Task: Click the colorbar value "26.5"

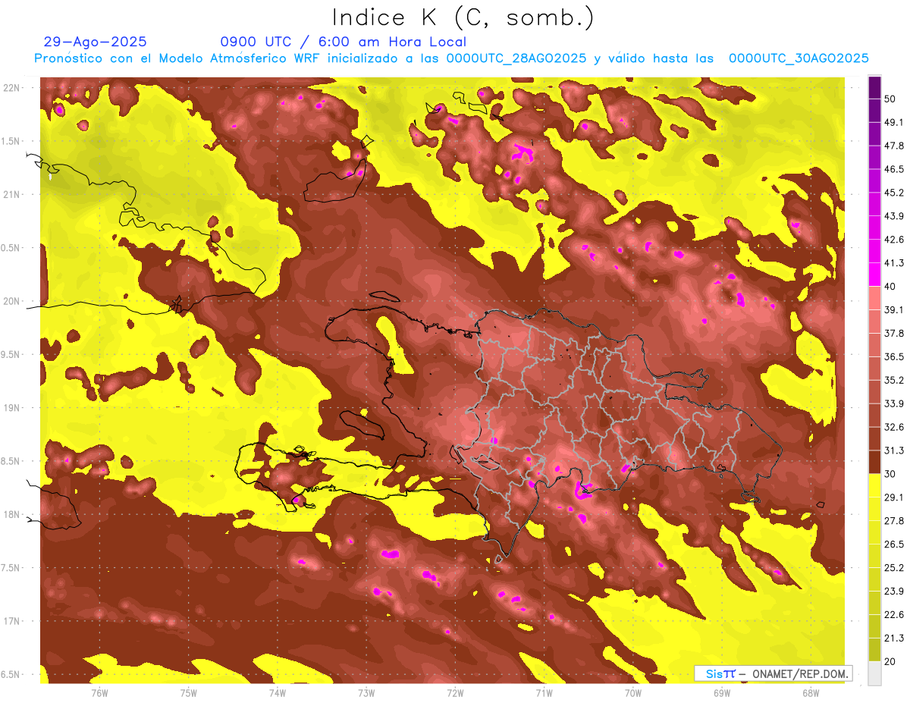Action: (894, 544)
